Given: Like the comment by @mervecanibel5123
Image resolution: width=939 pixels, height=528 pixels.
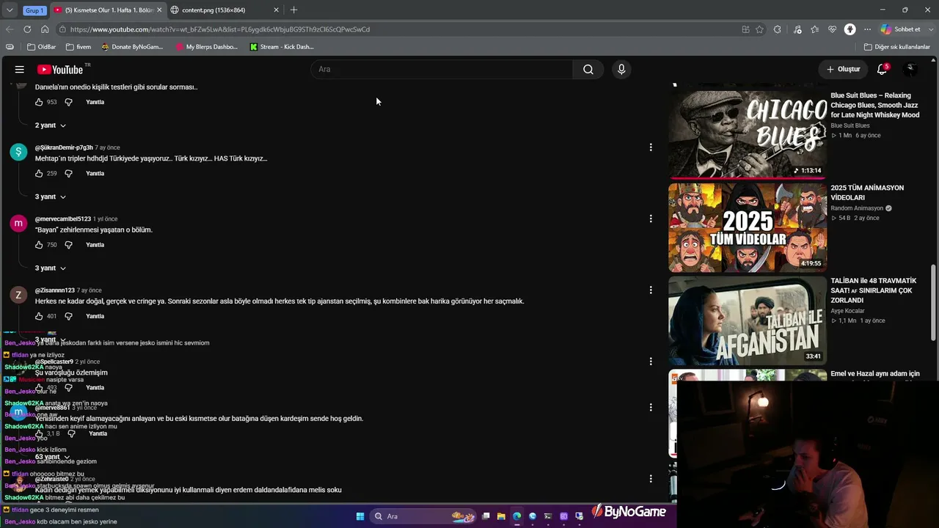Looking at the screenshot, I should pos(39,245).
